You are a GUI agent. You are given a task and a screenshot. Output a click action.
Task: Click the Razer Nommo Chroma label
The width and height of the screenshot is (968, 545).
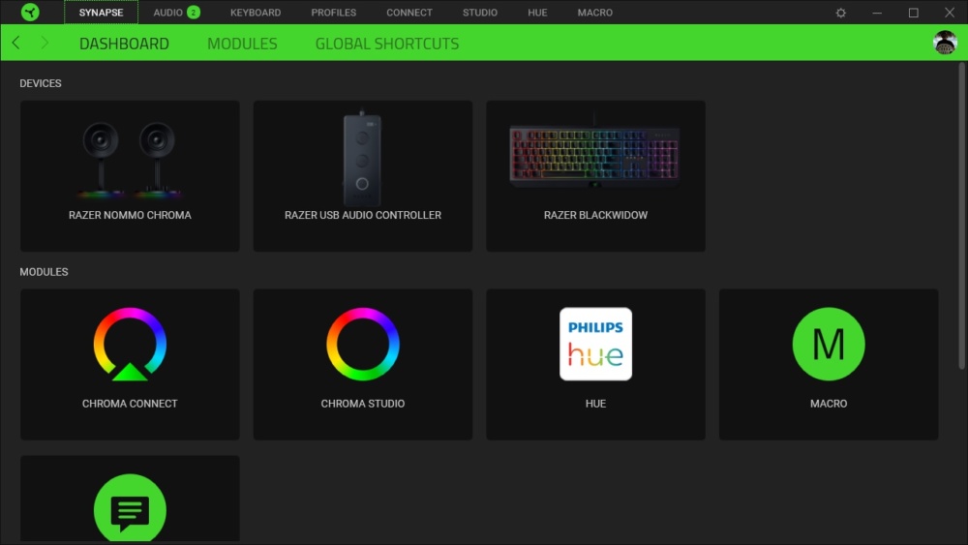(x=130, y=215)
